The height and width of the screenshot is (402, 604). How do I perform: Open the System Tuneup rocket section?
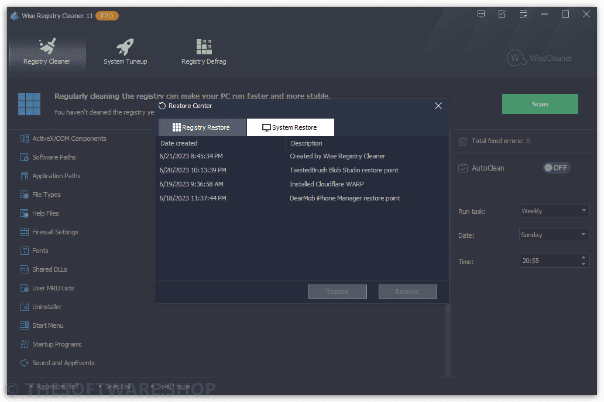click(125, 52)
